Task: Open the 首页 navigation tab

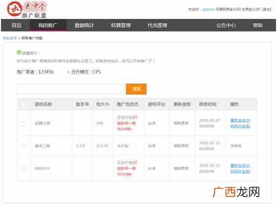Action: click(x=16, y=25)
